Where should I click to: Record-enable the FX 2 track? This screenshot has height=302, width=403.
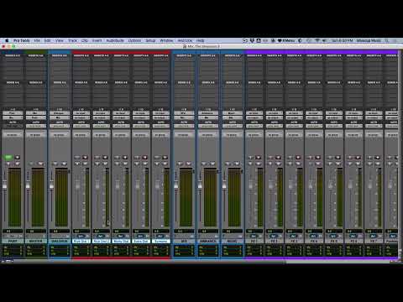click(x=278, y=158)
